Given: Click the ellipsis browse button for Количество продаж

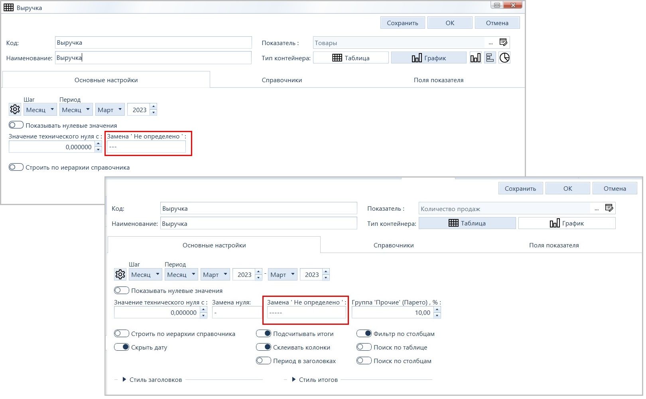Looking at the screenshot, I should tap(597, 208).
